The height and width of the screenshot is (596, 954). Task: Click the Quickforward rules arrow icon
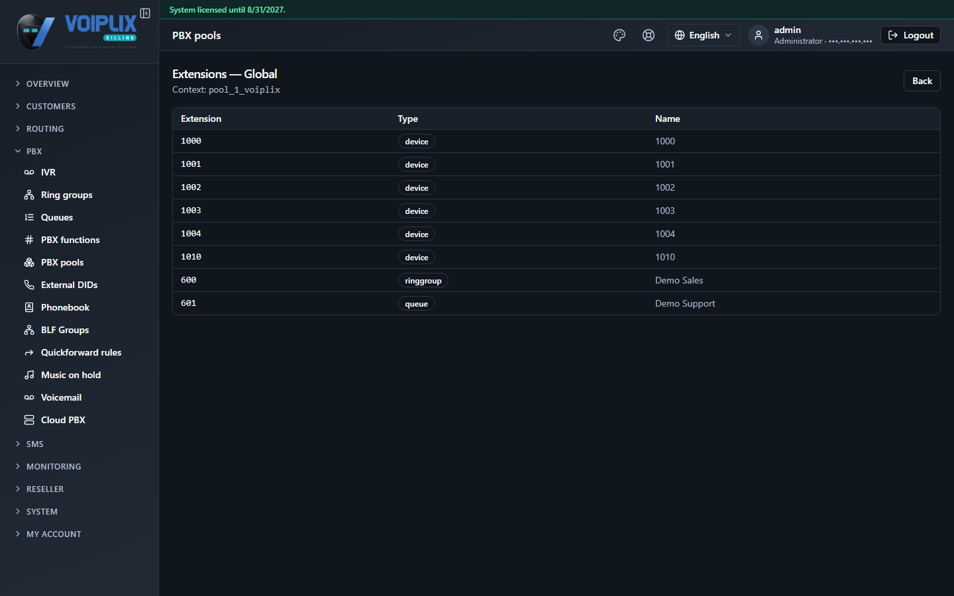(x=29, y=352)
